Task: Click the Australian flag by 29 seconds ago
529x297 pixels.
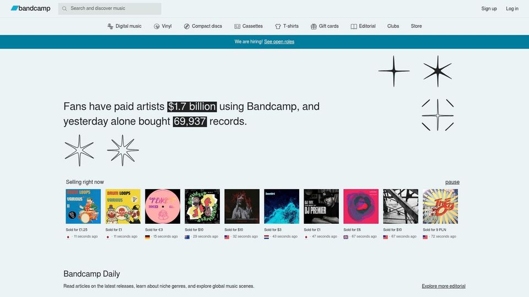Action: pos(187,237)
